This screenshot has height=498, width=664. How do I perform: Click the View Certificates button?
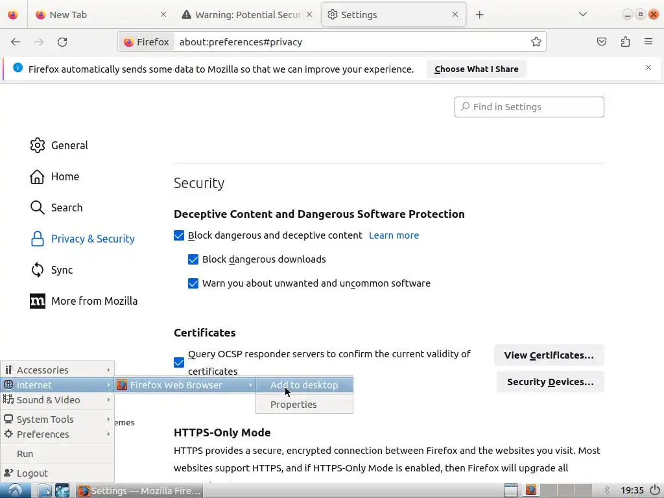coord(549,355)
